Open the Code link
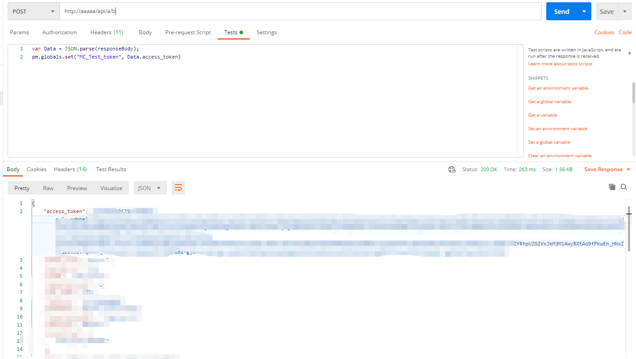Screen dimensions: 636x359 [625, 32]
